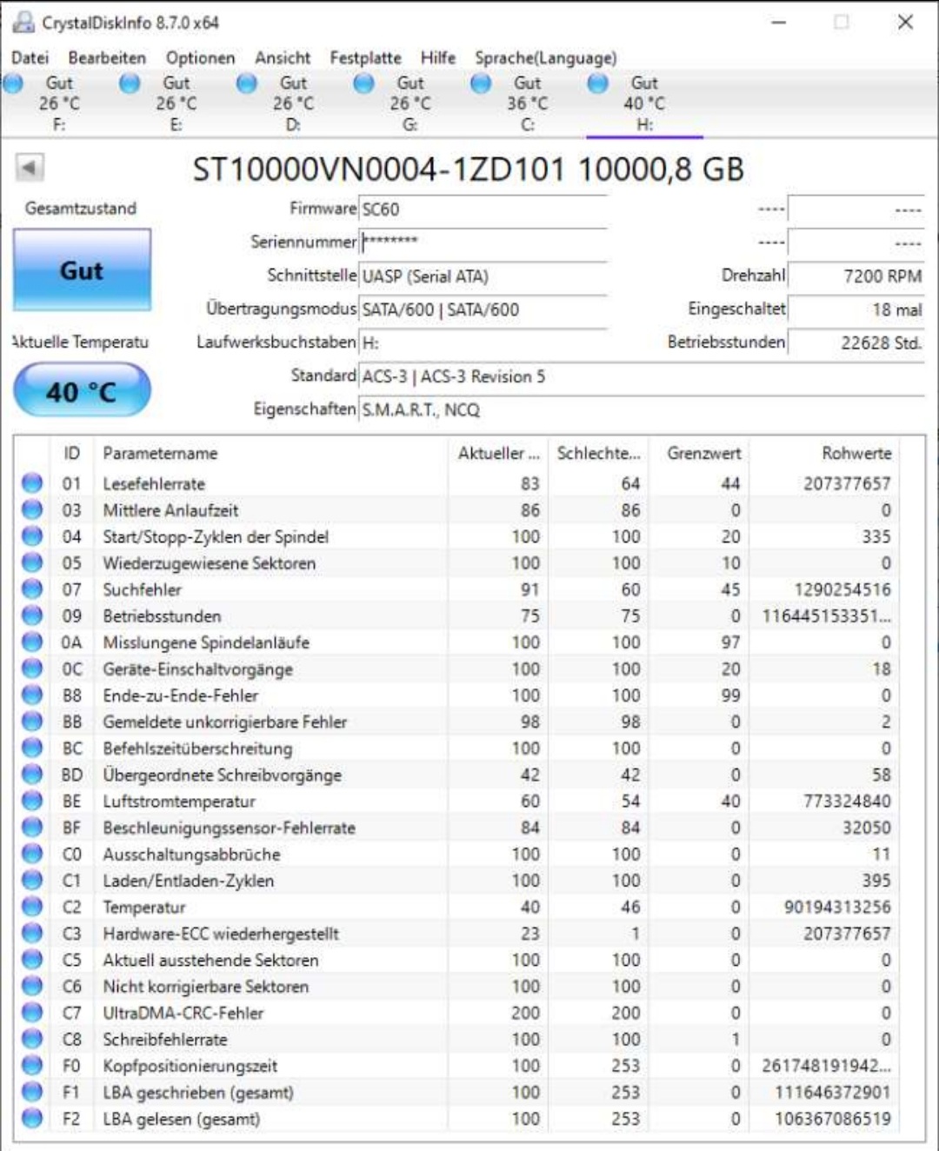Image resolution: width=939 pixels, height=1151 pixels.
Task: Click status orb next to Hardware-ECC wiederhergestellt
Action: [32, 933]
